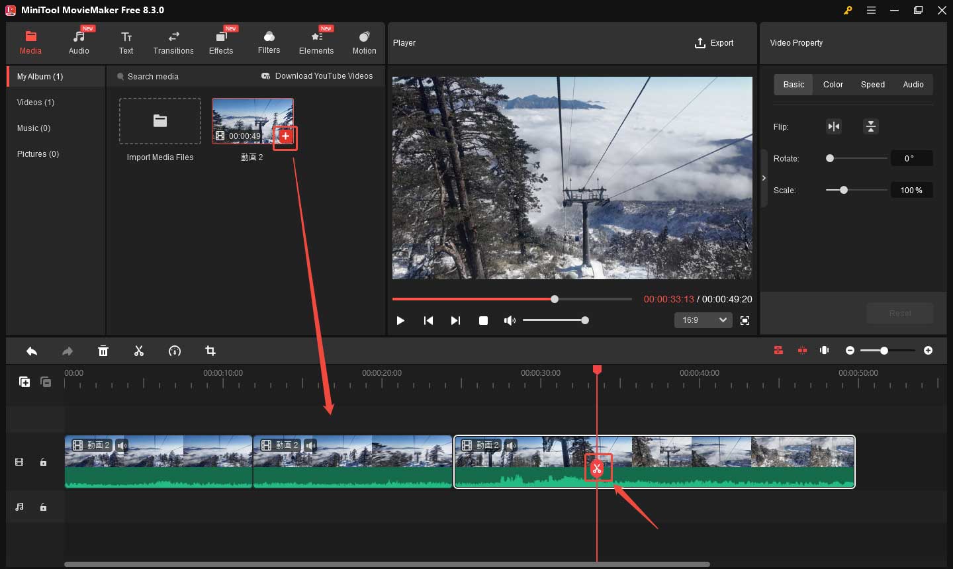This screenshot has height=569, width=953.
Task: Enter full screen preview mode
Action: [745, 320]
